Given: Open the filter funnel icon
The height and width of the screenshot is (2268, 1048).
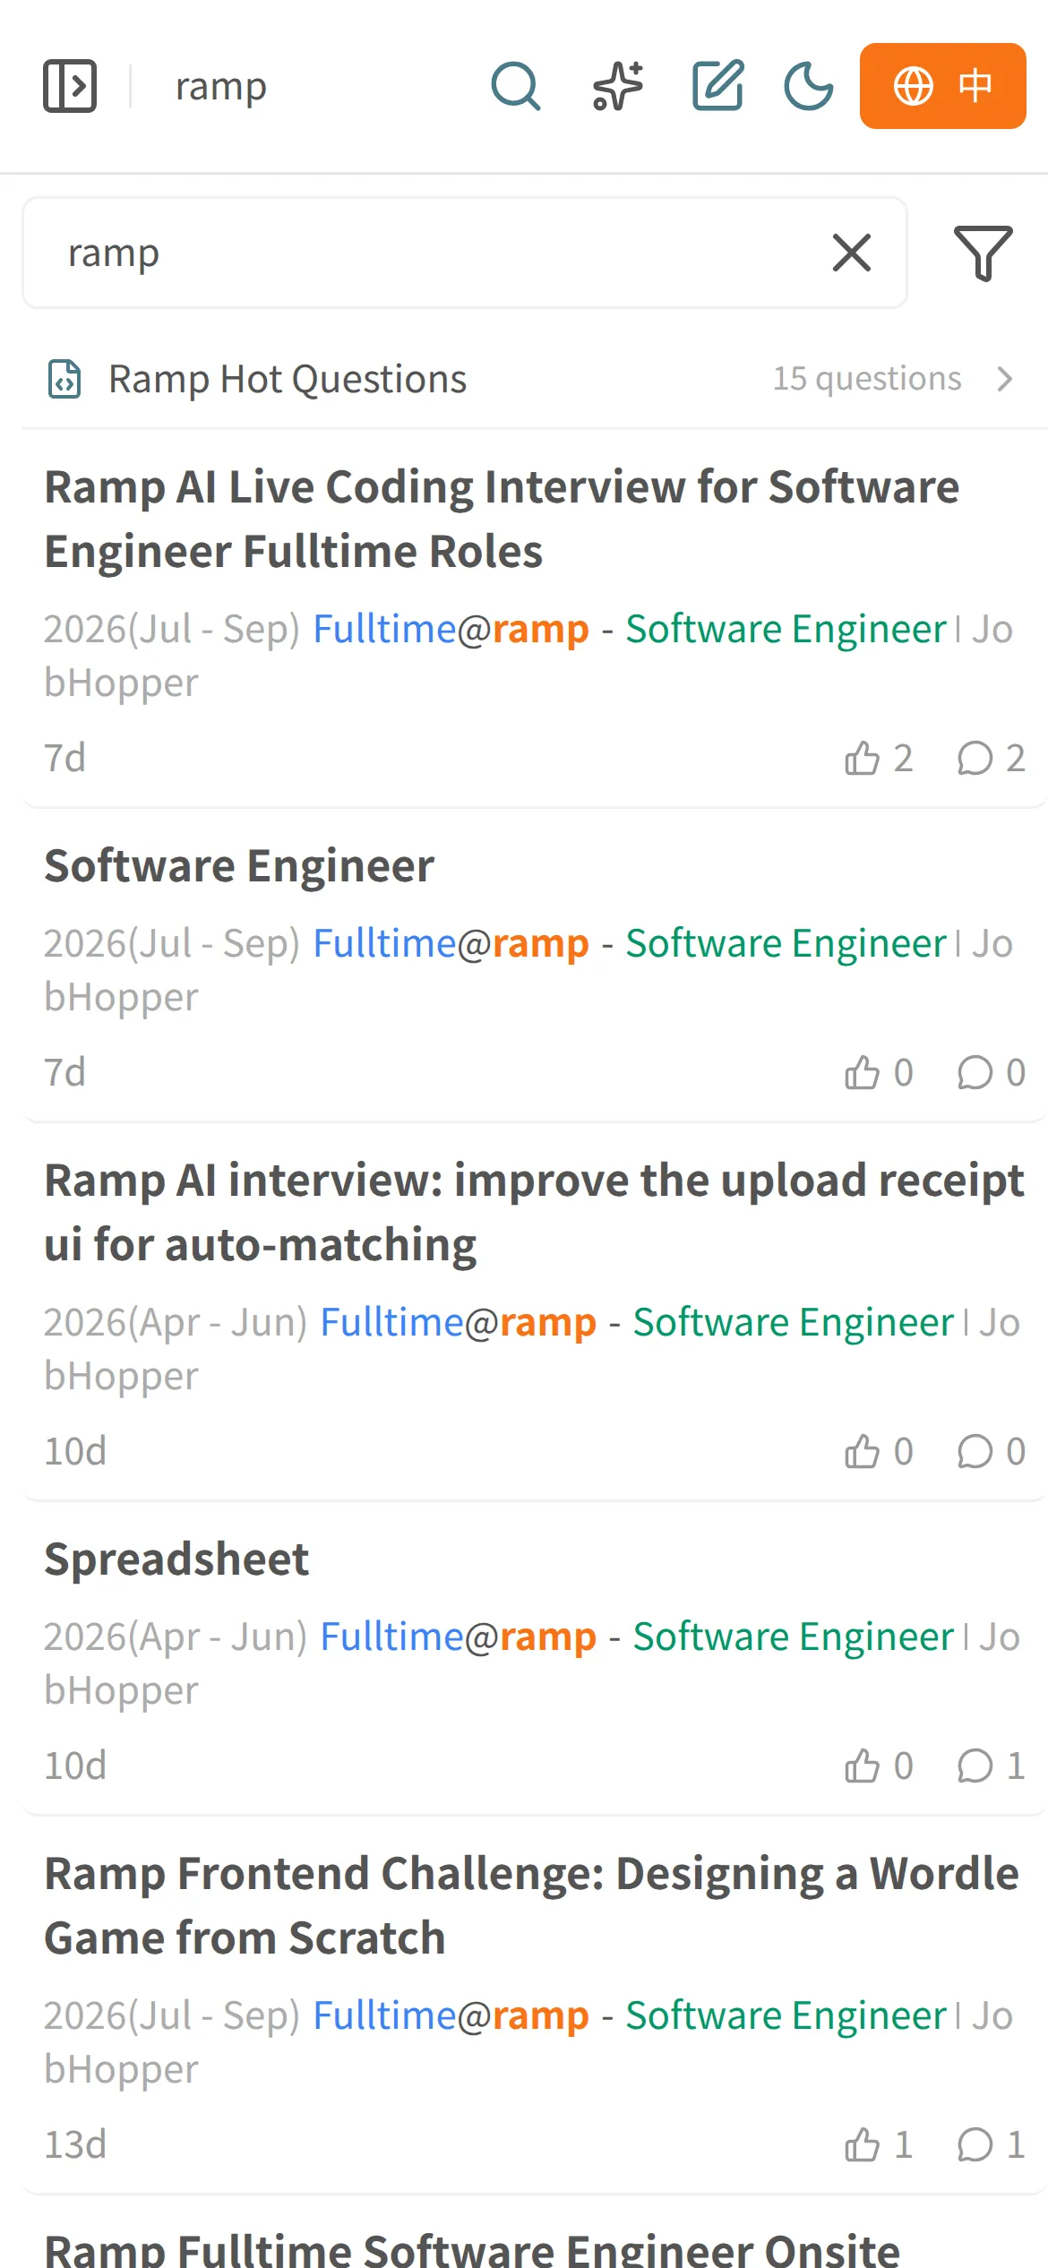Looking at the screenshot, I should pos(984,253).
